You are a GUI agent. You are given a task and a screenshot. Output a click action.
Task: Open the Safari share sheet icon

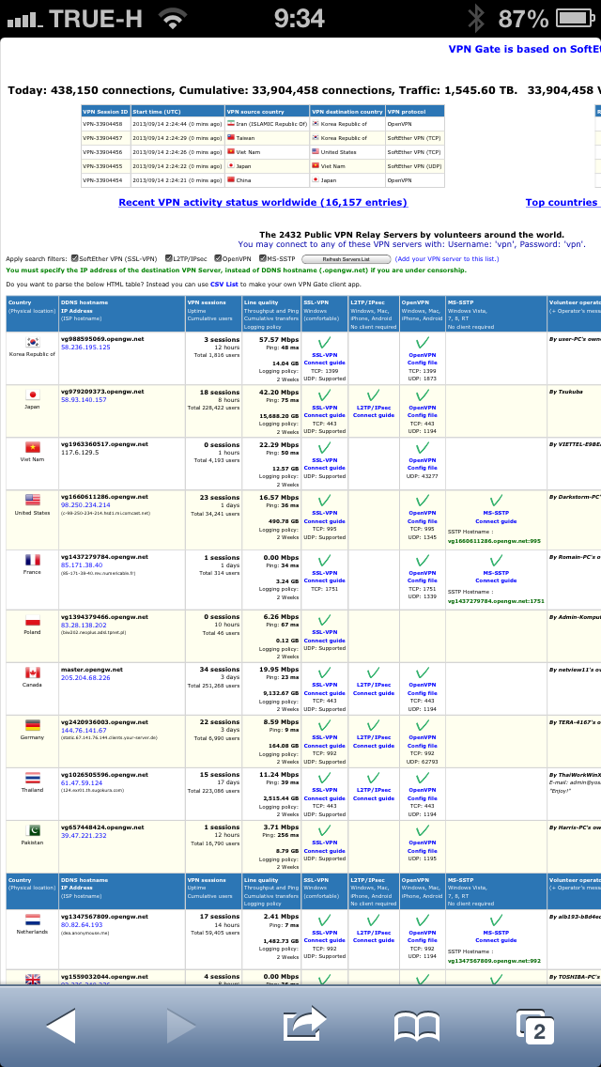303,1025
